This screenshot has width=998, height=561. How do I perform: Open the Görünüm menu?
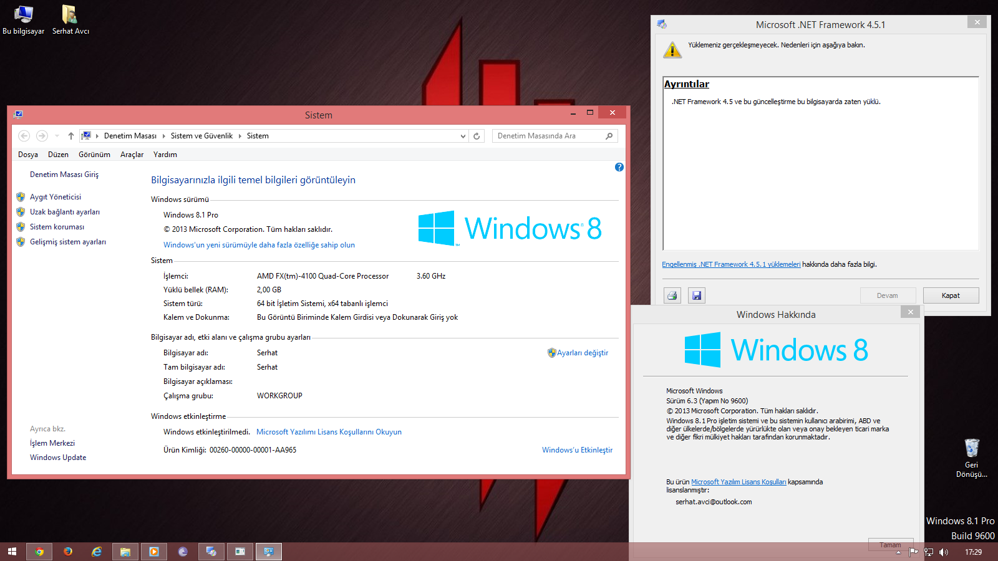[94, 155]
